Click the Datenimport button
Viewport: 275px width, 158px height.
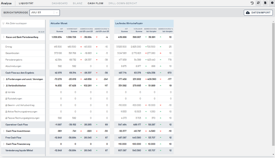[258, 13]
